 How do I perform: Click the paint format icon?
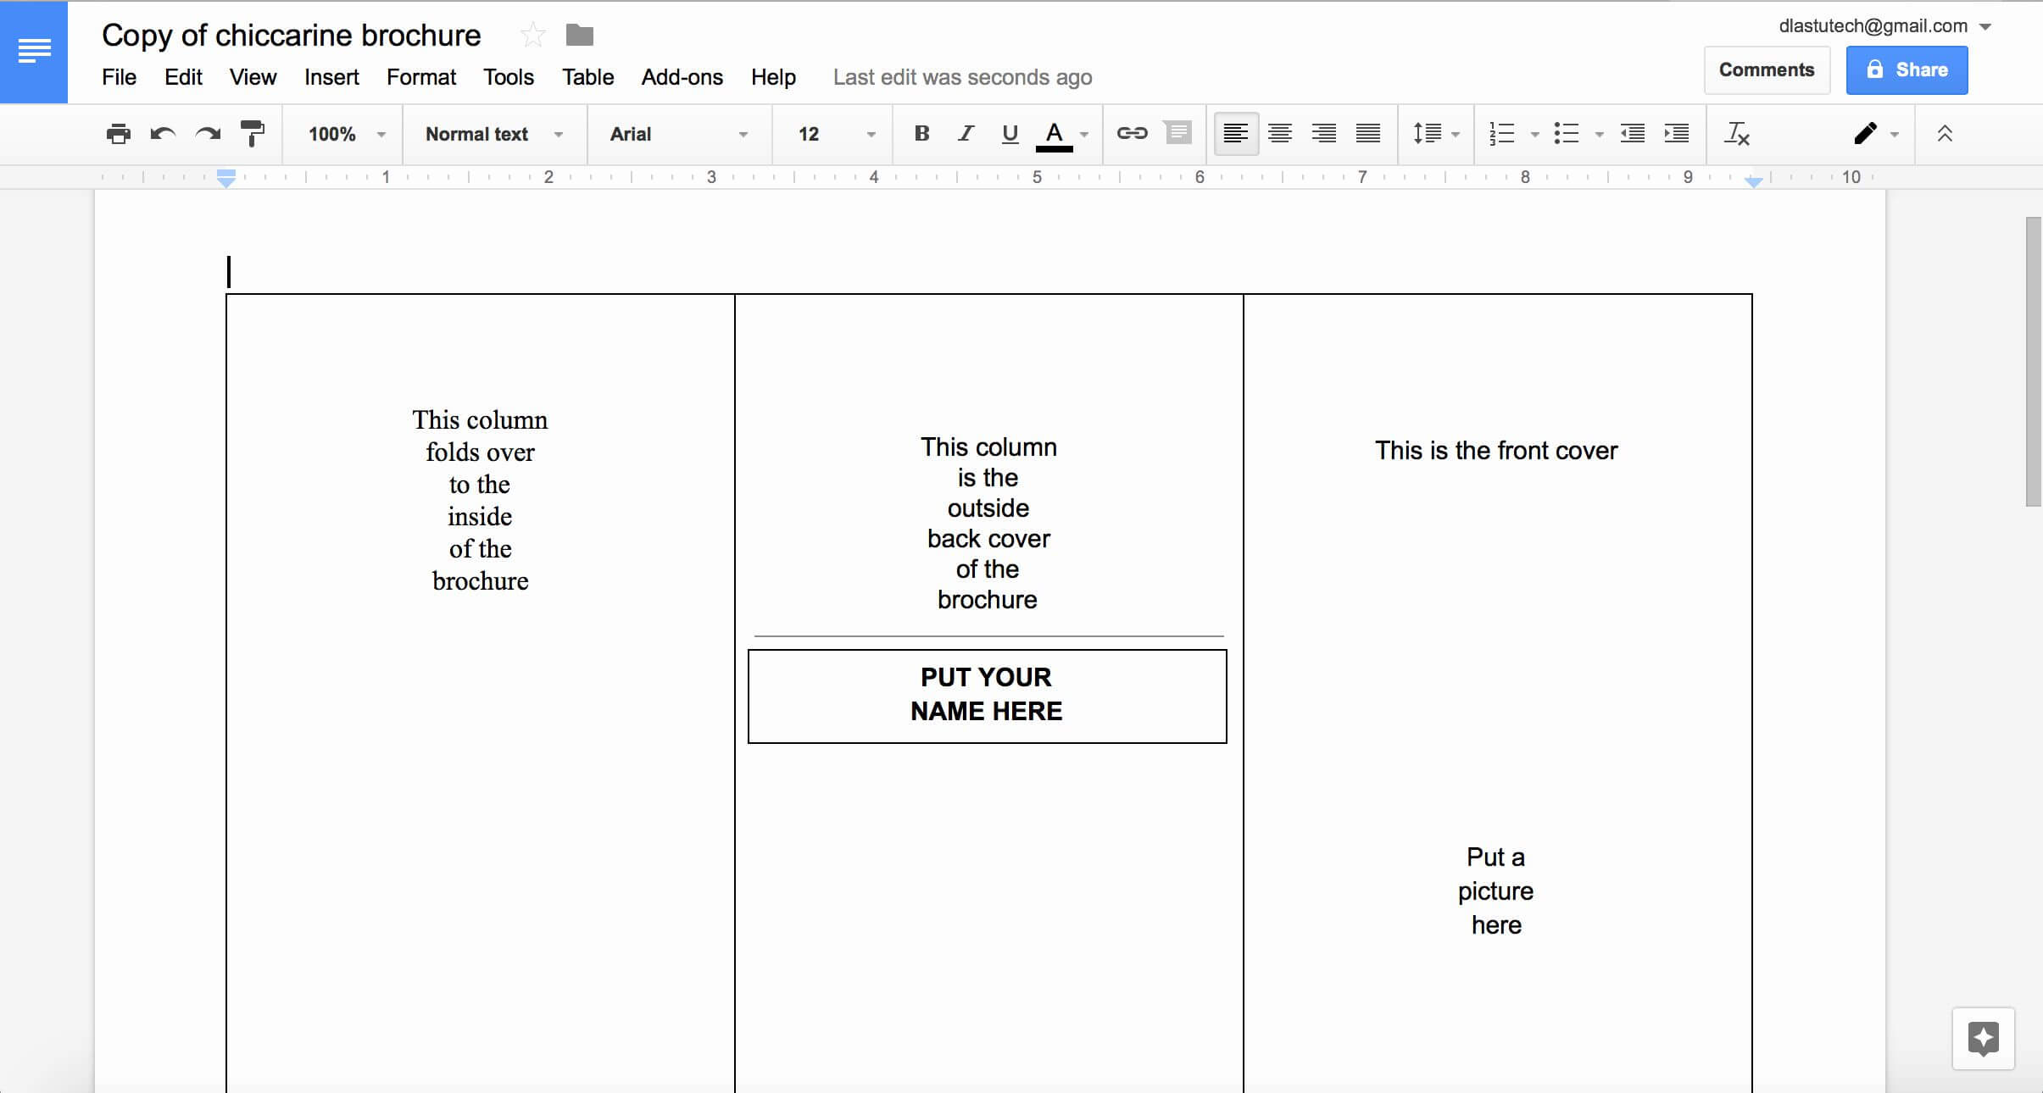(x=253, y=132)
